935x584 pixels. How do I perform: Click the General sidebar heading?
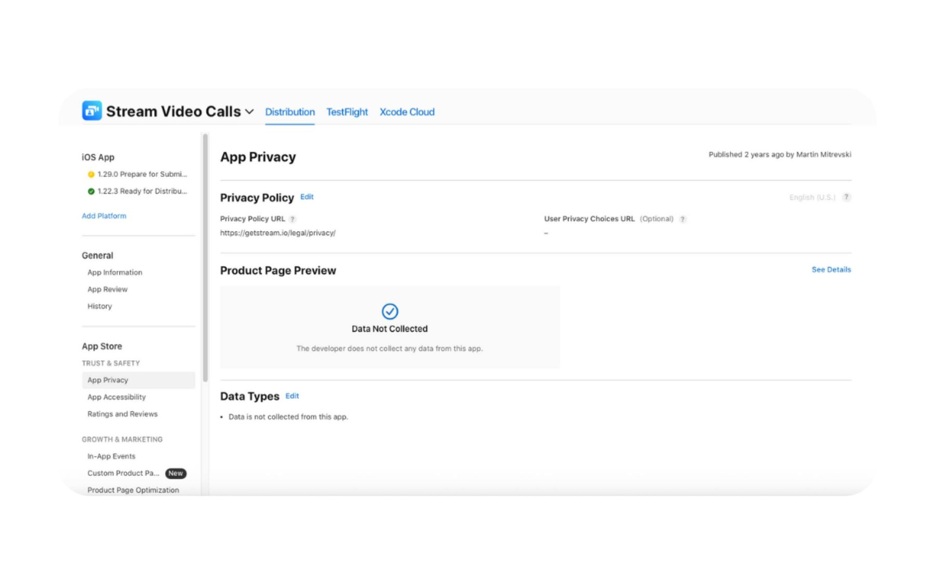[97, 255]
